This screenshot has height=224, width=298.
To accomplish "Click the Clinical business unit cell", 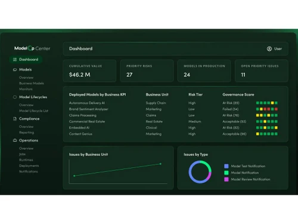I will point(151,128).
